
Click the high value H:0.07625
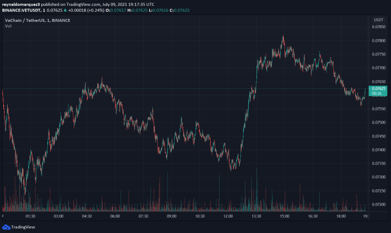(137, 10)
